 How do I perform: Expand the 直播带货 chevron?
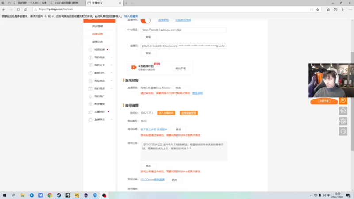tap(112, 119)
